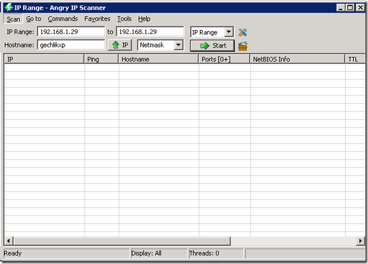
Task: Click the green up-arrow IP button
Action: (x=120, y=45)
